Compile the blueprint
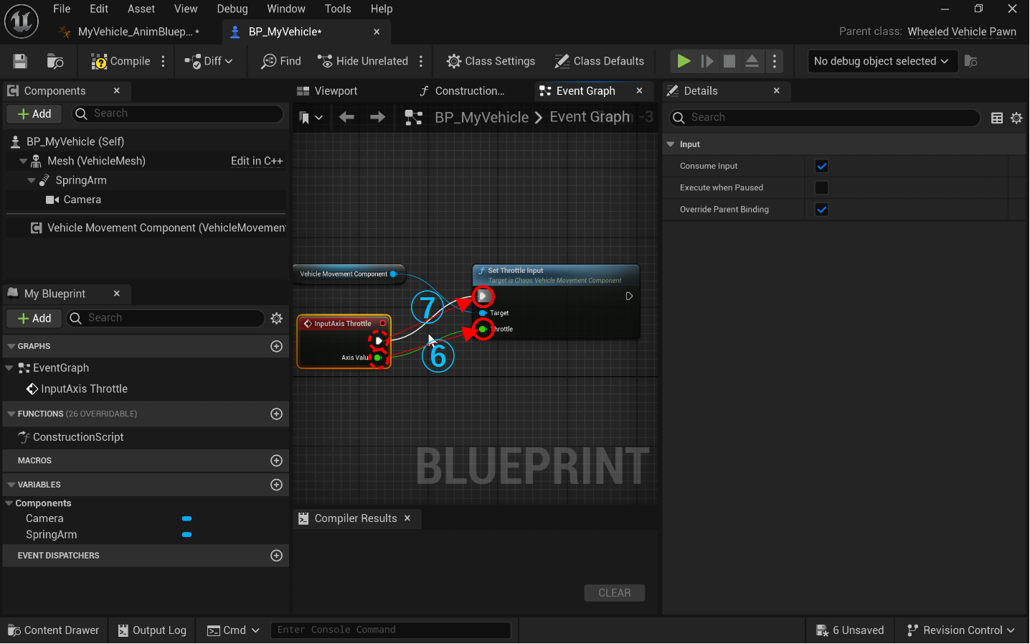This screenshot has width=1030, height=644. tap(121, 61)
